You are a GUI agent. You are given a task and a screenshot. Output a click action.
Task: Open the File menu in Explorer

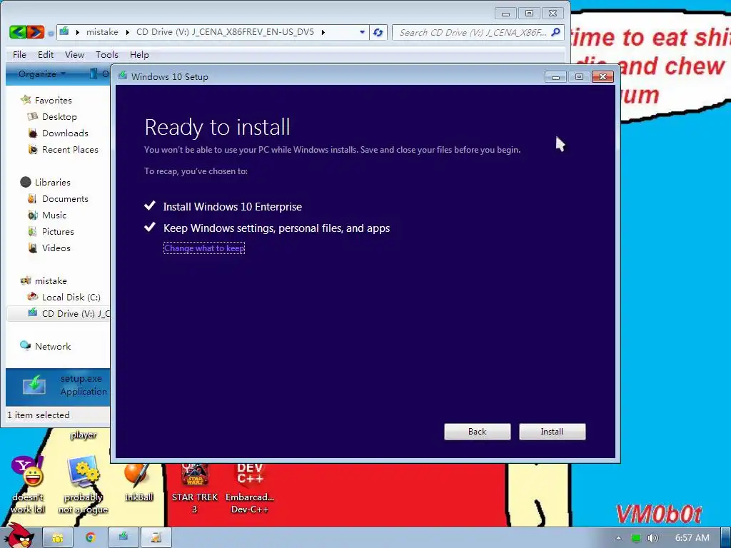tap(19, 54)
